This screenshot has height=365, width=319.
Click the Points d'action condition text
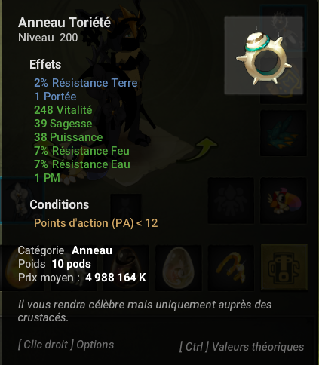96,223
